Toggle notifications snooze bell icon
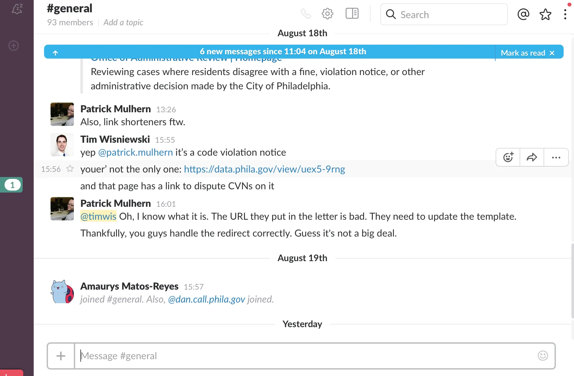This screenshot has width=574, height=376. [17, 9]
